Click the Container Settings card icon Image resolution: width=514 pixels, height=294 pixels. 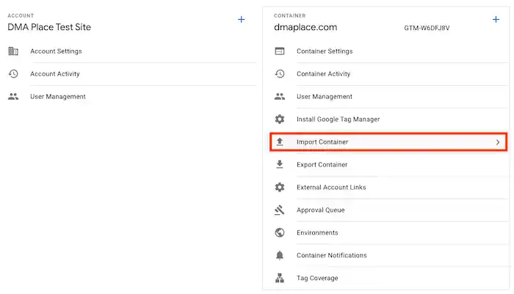click(x=279, y=51)
